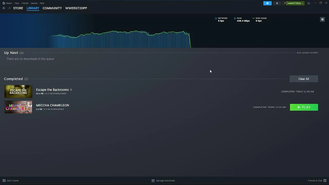Go to the COMMUNITY tab
Screen dimensions: 329x185
click(52, 8)
